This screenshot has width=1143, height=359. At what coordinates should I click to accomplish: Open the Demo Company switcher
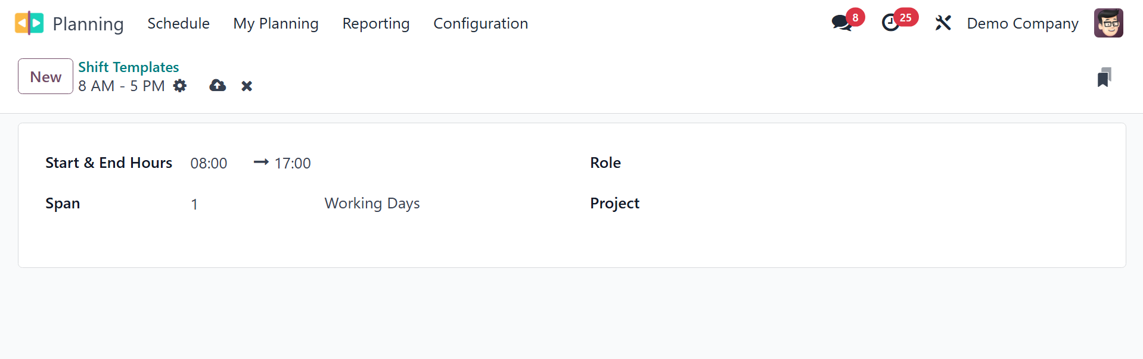click(1022, 23)
